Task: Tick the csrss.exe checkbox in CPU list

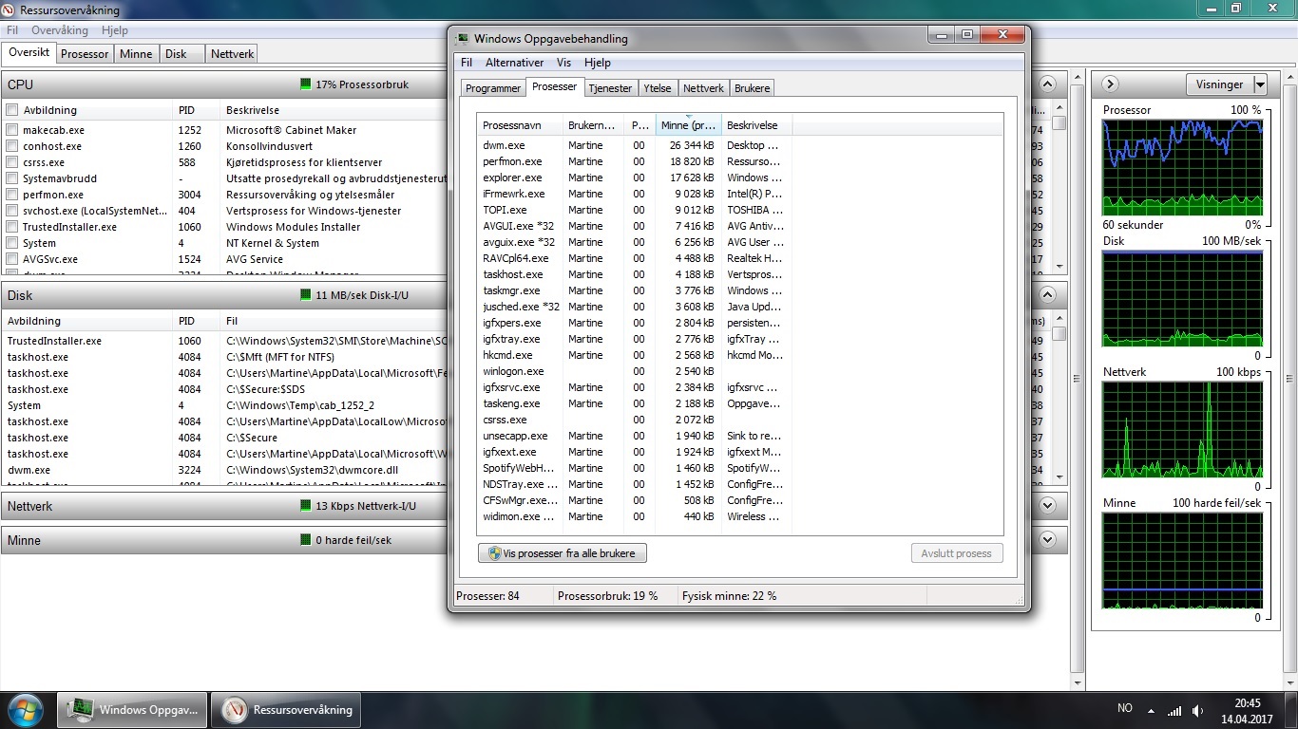Action: (x=12, y=162)
